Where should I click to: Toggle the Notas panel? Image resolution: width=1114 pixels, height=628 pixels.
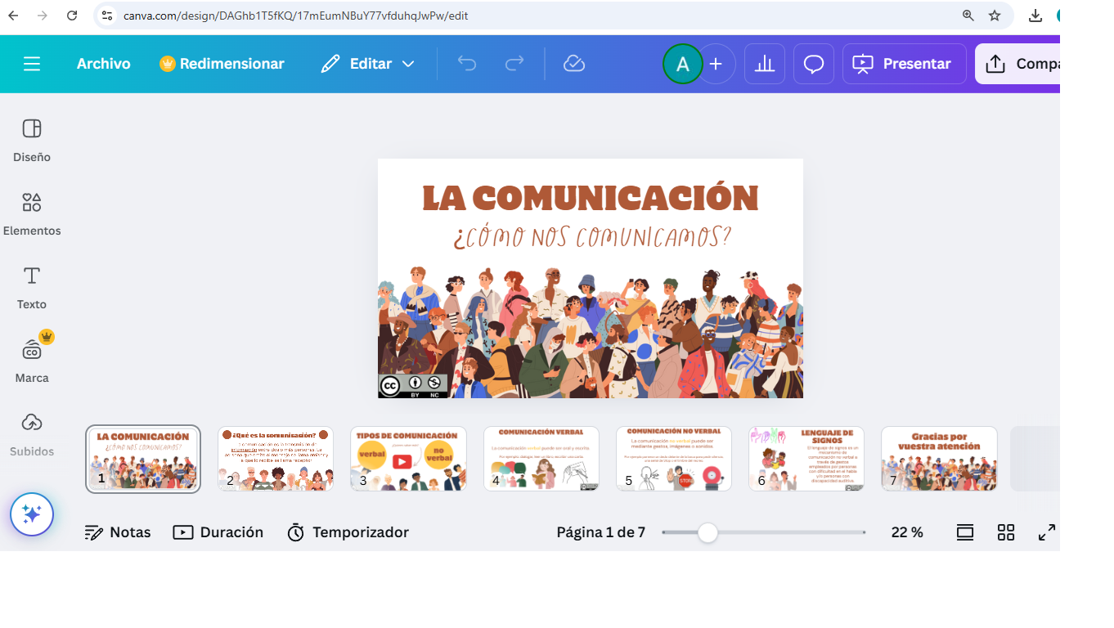pyautogui.click(x=119, y=532)
